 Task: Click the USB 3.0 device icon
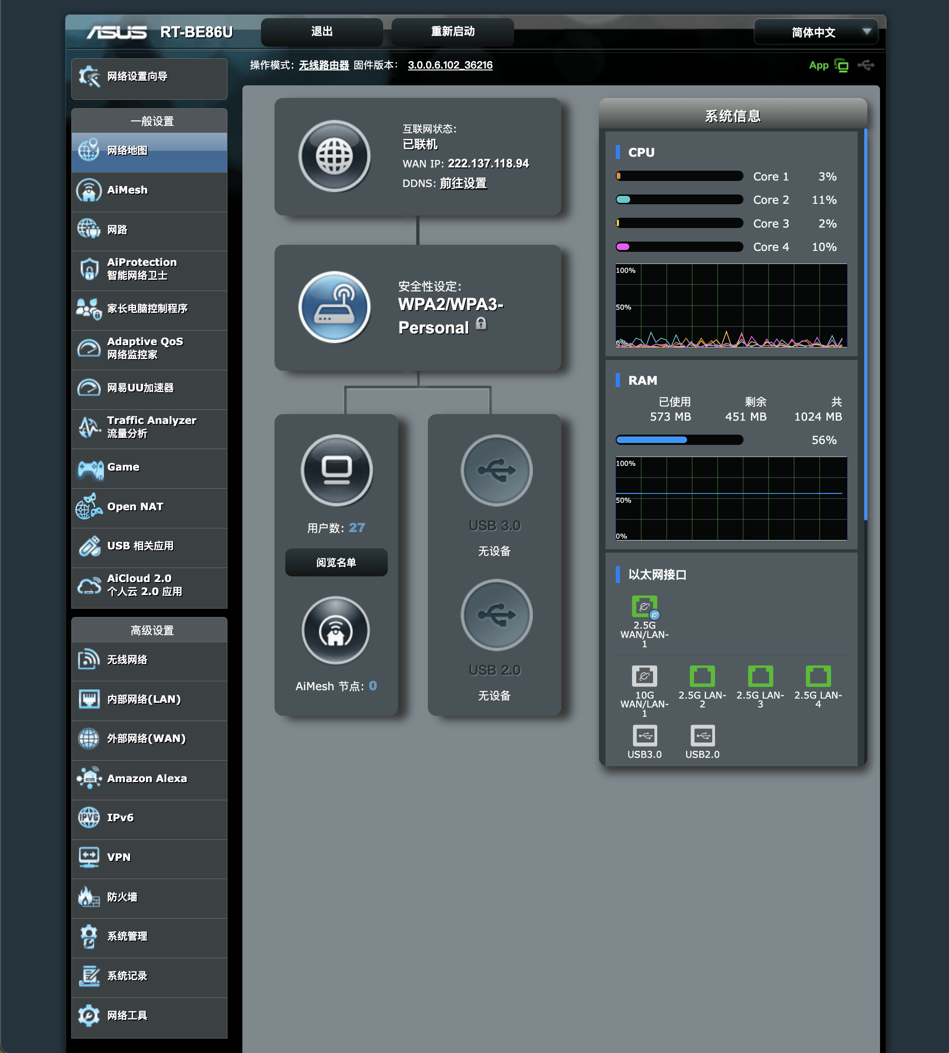point(496,470)
